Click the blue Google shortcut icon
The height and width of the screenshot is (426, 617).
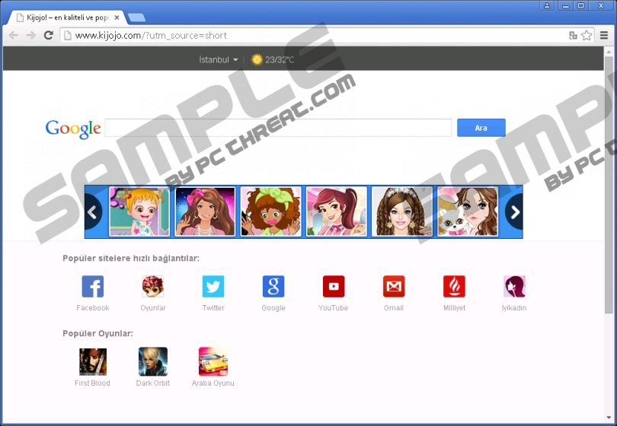point(273,287)
